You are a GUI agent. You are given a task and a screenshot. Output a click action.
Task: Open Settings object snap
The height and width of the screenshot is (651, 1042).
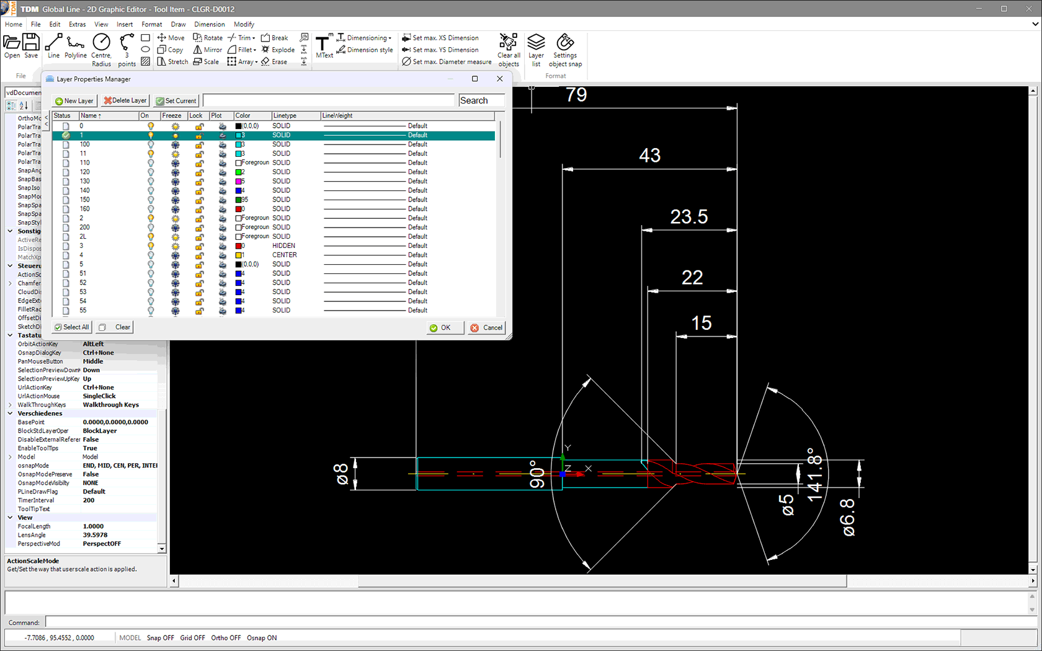(565, 50)
